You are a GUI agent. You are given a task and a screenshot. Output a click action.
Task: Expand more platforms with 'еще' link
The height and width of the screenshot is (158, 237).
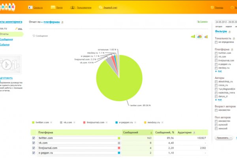(220, 71)
